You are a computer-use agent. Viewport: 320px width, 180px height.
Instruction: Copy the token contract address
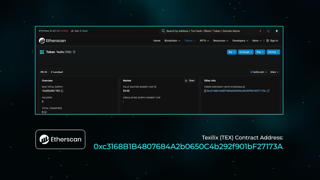268,91
